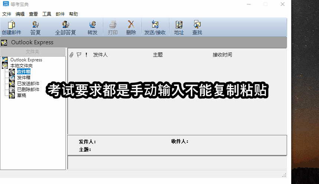
Task: Click the Outlook Express header bar icon
Action: click(4, 42)
